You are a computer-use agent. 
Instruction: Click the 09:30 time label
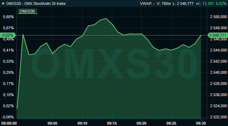(201, 123)
